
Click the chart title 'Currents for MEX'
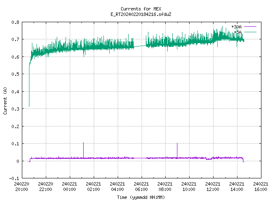coord(141,9)
